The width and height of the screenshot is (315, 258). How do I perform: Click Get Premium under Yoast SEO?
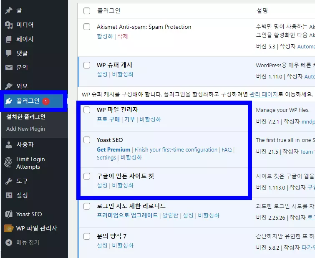pyautogui.click(x=113, y=150)
